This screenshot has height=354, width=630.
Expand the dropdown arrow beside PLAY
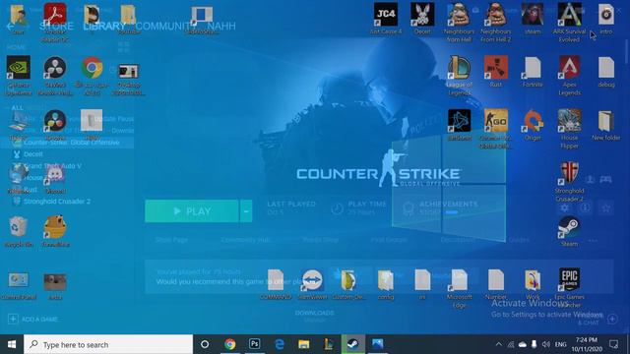[x=246, y=211]
